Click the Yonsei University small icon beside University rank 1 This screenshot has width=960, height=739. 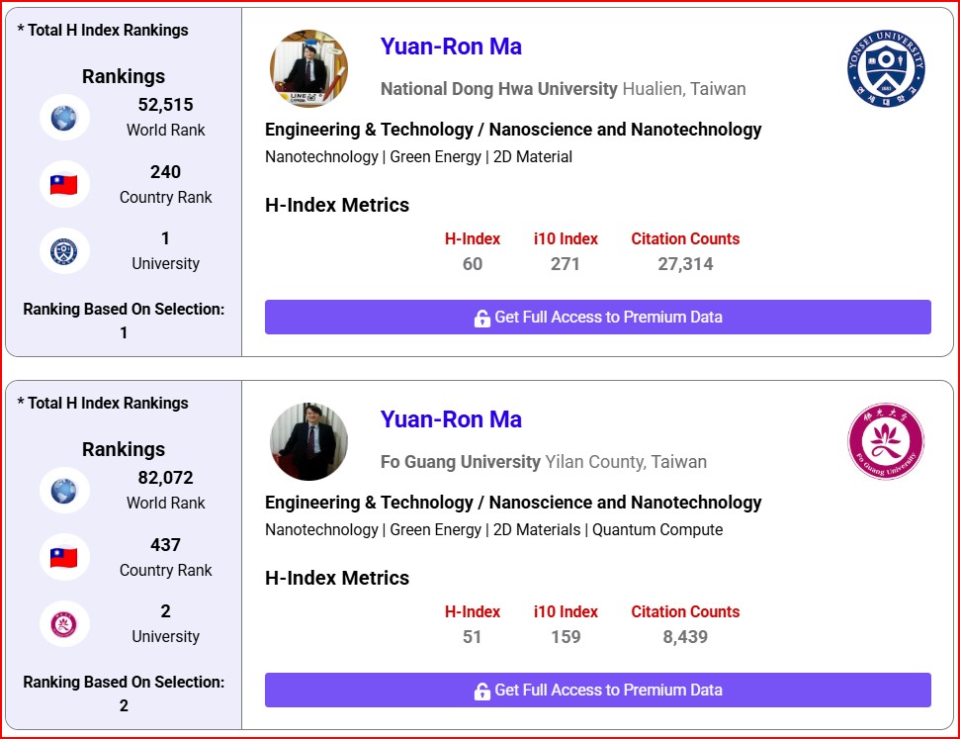click(63, 251)
